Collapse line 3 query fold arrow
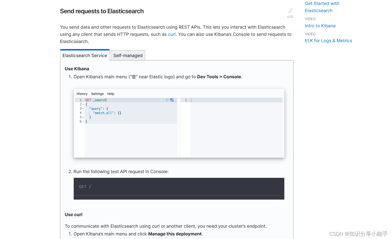392x239 pixels. (x=83, y=109)
